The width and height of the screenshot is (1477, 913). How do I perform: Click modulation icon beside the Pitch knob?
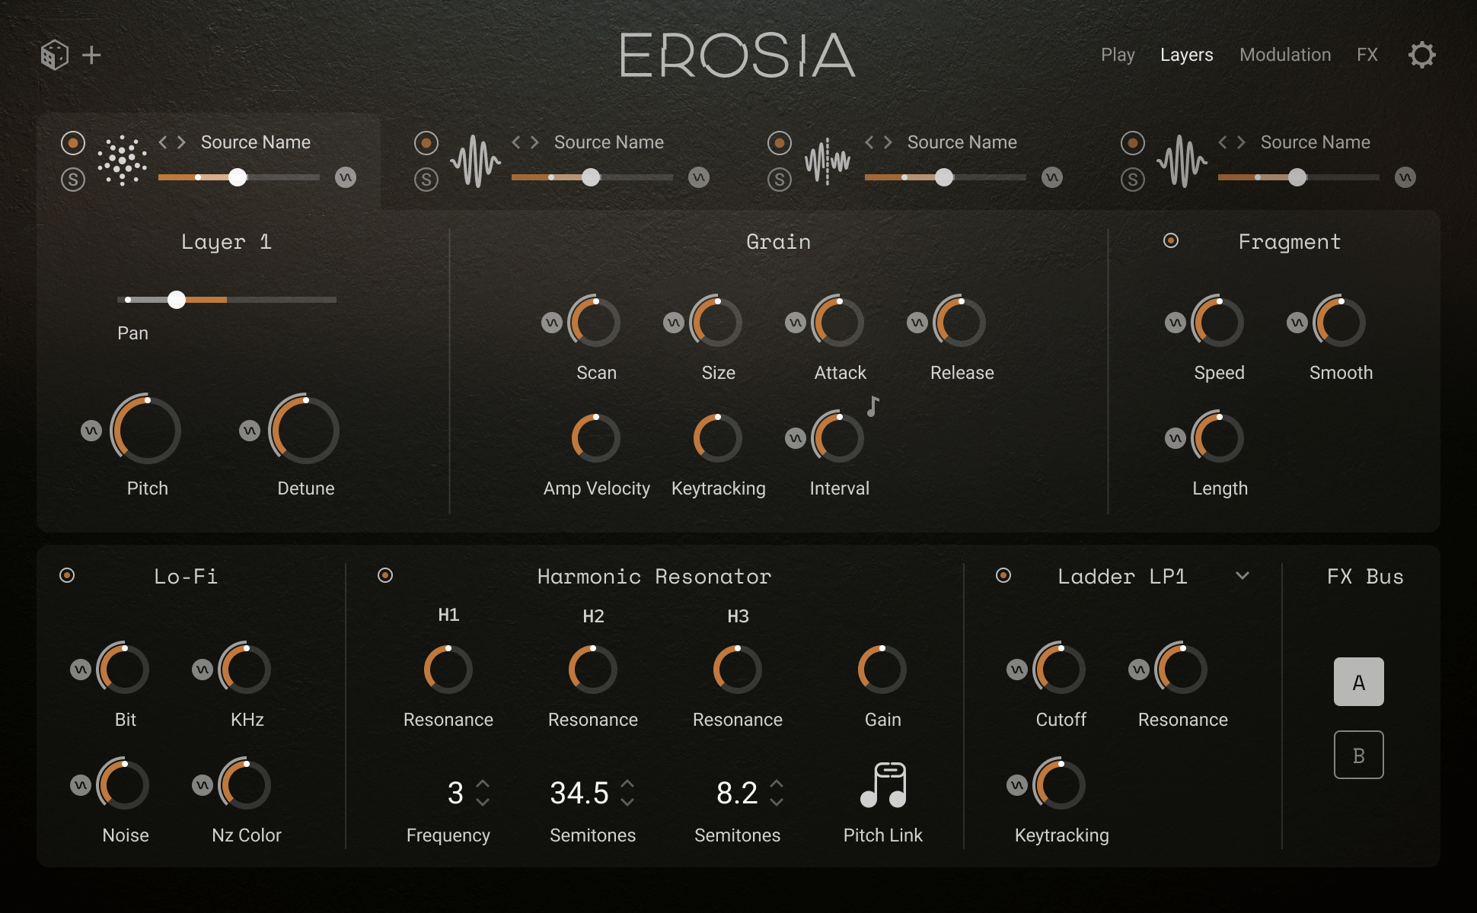[91, 431]
